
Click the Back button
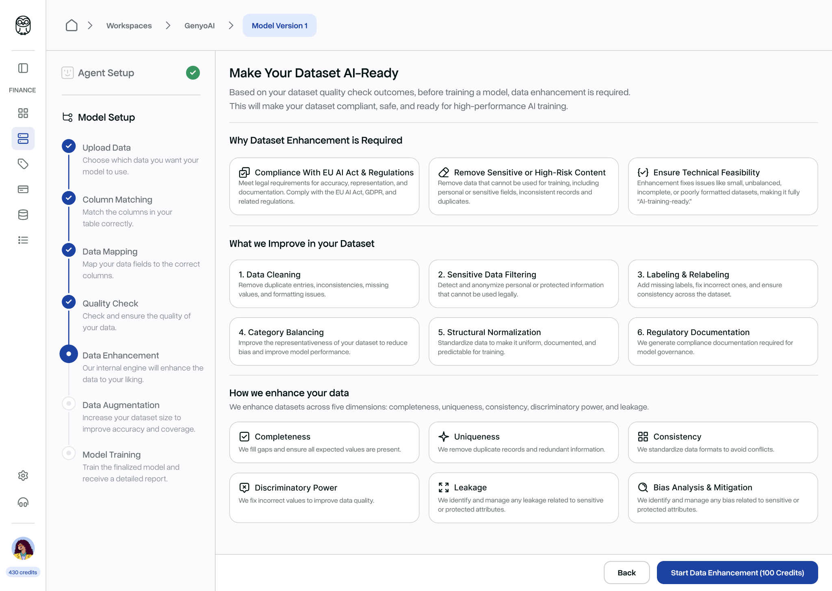[x=626, y=573]
